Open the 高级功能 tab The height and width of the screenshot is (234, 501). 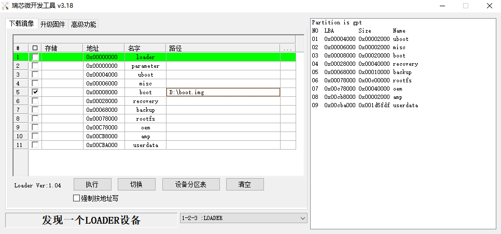83,24
